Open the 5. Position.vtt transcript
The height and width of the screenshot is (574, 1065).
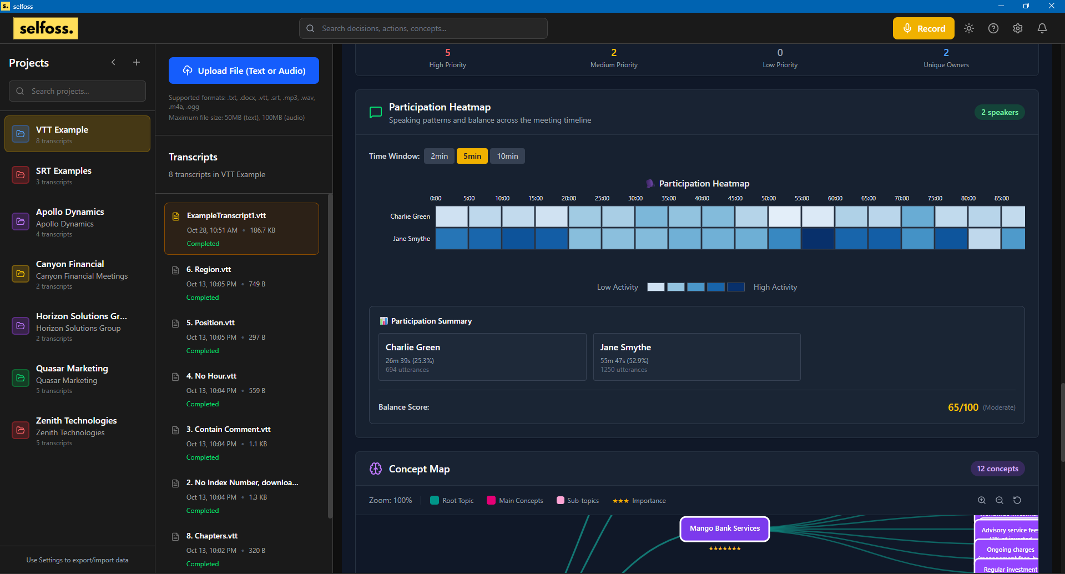click(241, 336)
